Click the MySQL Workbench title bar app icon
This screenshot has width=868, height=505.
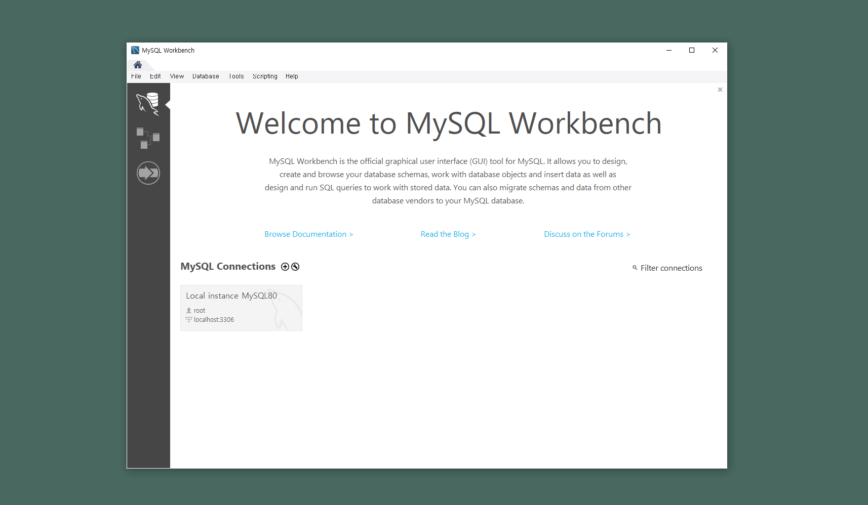[x=135, y=50]
